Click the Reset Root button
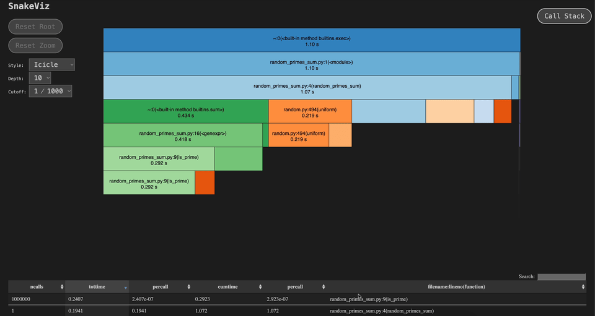This screenshot has width=595, height=316. click(35, 27)
